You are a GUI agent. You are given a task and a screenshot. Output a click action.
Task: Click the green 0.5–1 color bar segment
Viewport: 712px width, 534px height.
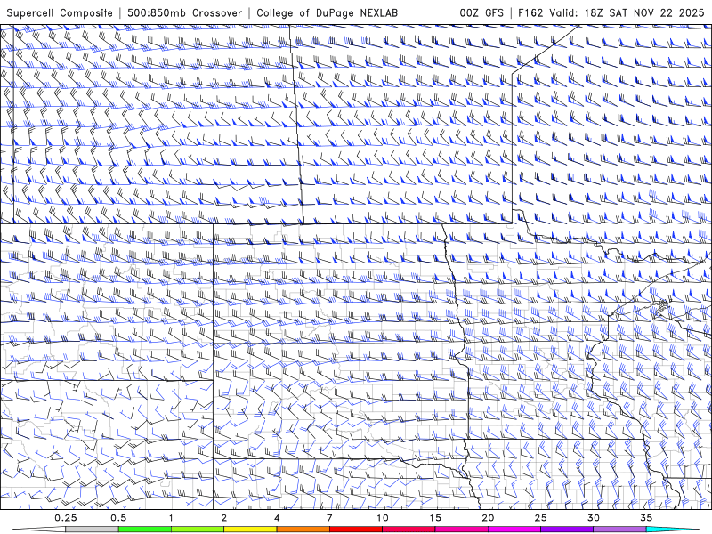pyautogui.click(x=145, y=530)
